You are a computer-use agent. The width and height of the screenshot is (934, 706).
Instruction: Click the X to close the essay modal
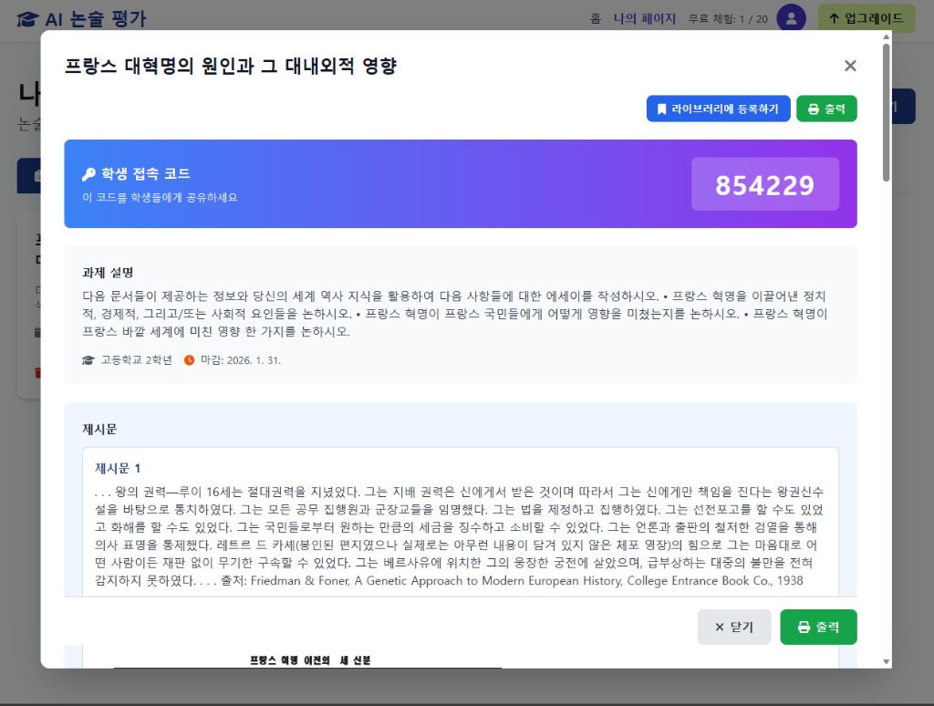pos(850,66)
